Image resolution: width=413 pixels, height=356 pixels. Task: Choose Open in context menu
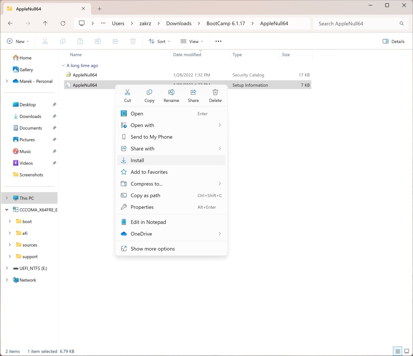point(171,114)
